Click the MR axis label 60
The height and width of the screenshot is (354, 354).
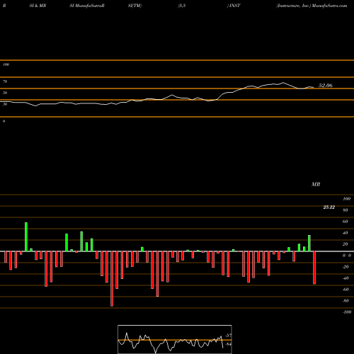pos(346,222)
